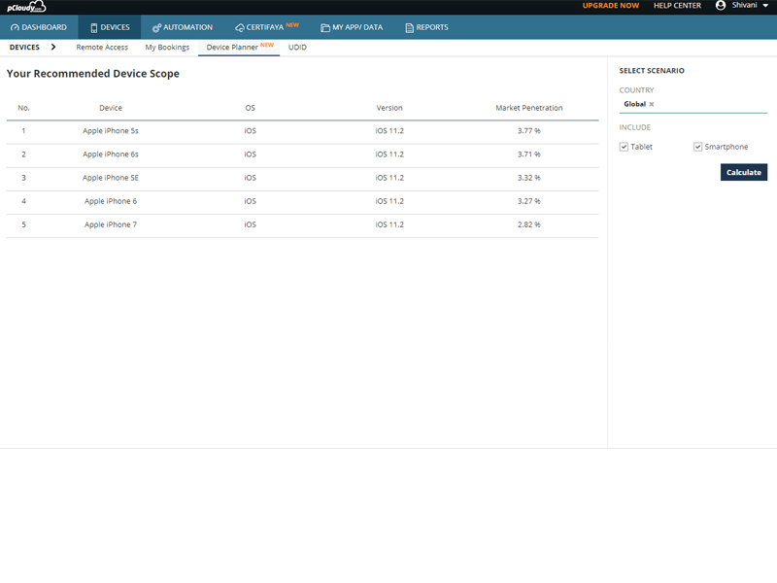
Task: Click the OS column header
Action: pos(250,108)
